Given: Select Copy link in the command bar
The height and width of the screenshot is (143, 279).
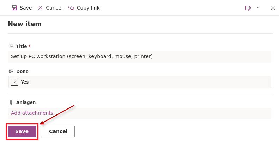Looking at the screenshot, I should [88, 8].
